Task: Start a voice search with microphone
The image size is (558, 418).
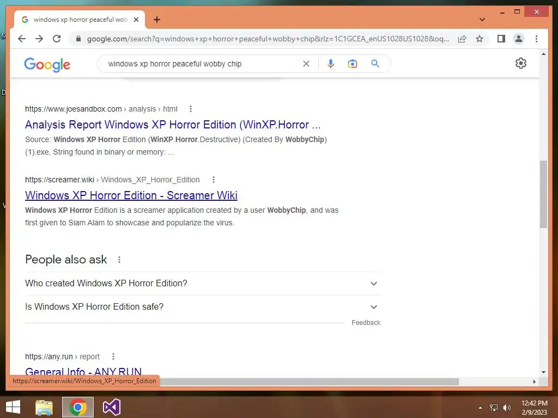Action: (331, 64)
